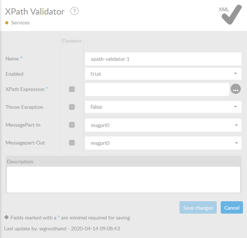Click the help question mark icon

click(74, 11)
